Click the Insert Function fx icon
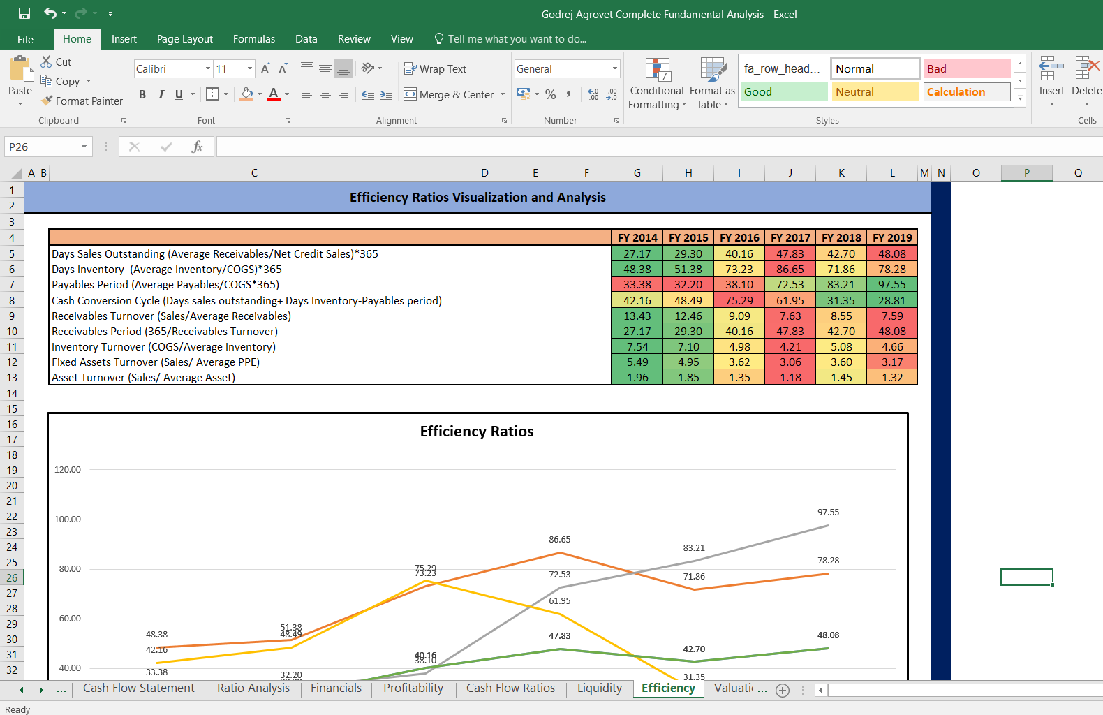 (198, 147)
